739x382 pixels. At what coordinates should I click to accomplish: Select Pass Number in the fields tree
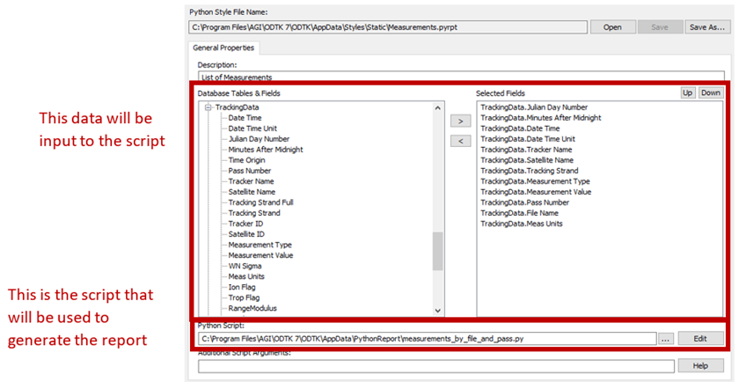[249, 171]
